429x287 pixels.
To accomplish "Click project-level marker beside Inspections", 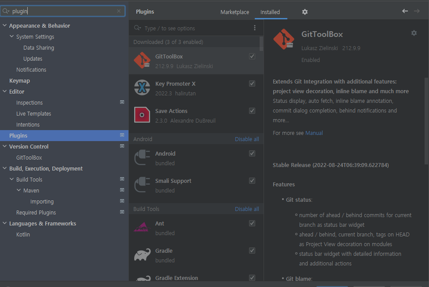I will [x=122, y=102].
